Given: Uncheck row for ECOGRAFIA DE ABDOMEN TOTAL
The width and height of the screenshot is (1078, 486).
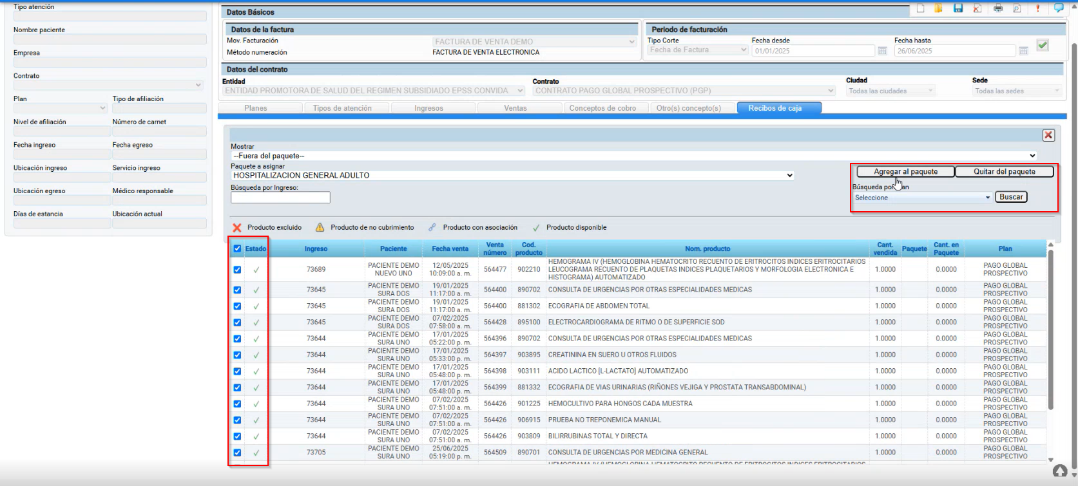Looking at the screenshot, I should click(x=238, y=306).
